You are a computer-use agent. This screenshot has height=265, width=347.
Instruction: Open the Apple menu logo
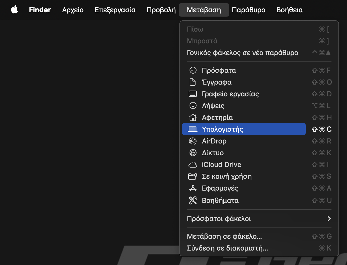click(x=14, y=10)
